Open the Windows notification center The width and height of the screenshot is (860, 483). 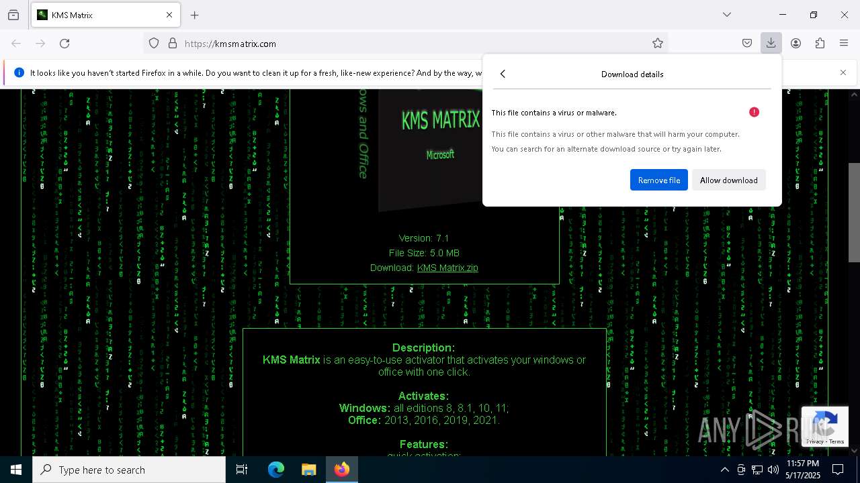tap(838, 470)
